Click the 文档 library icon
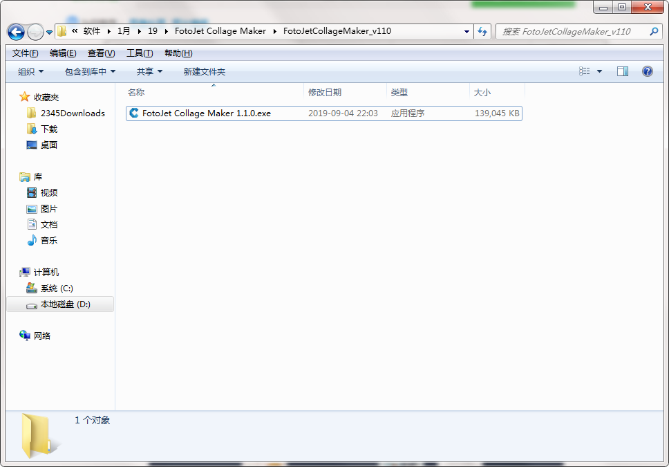This screenshot has width=669, height=467. [32, 224]
